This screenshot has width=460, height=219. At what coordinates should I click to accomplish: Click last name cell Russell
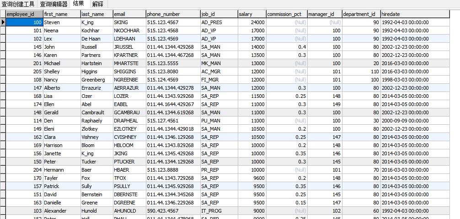(x=97, y=47)
